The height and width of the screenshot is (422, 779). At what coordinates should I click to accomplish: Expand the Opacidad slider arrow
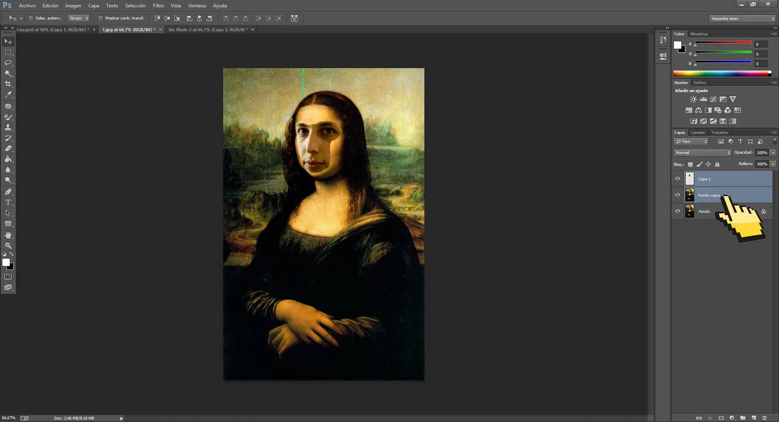773,153
